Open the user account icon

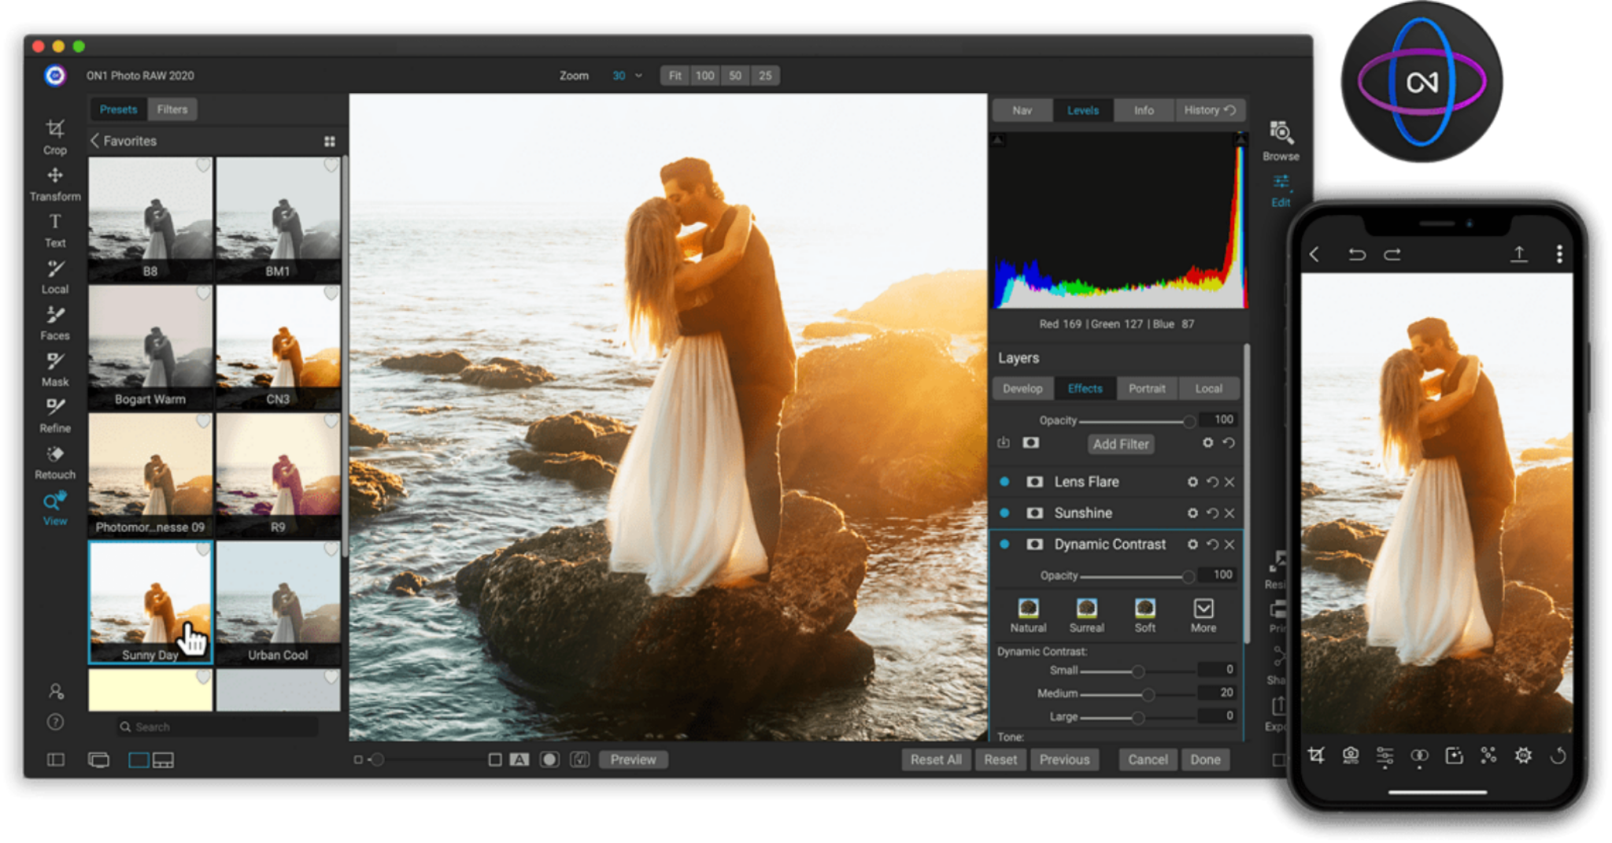pos(55,691)
